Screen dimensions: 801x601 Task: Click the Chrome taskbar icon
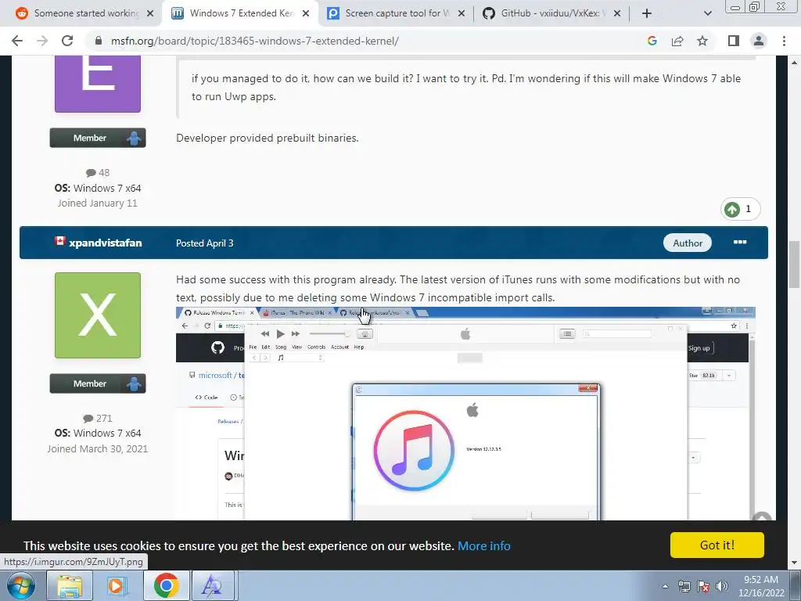coord(166,585)
